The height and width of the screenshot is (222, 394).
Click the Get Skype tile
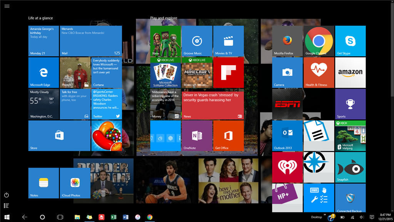pos(350,41)
